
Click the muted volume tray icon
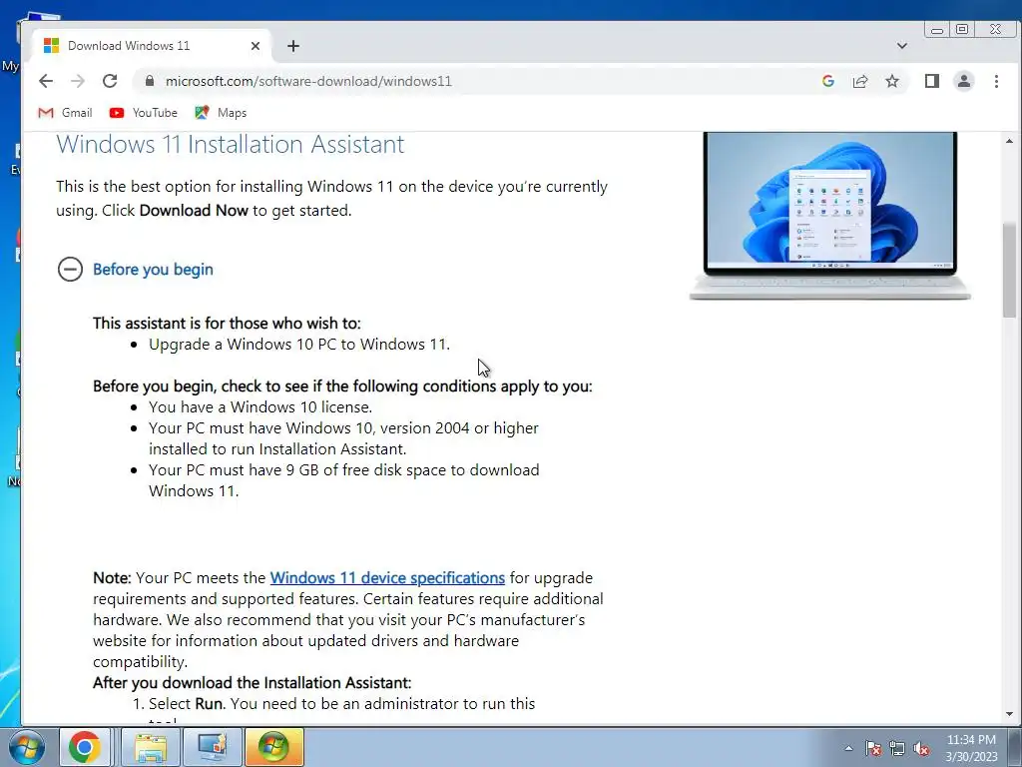tap(921, 749)
